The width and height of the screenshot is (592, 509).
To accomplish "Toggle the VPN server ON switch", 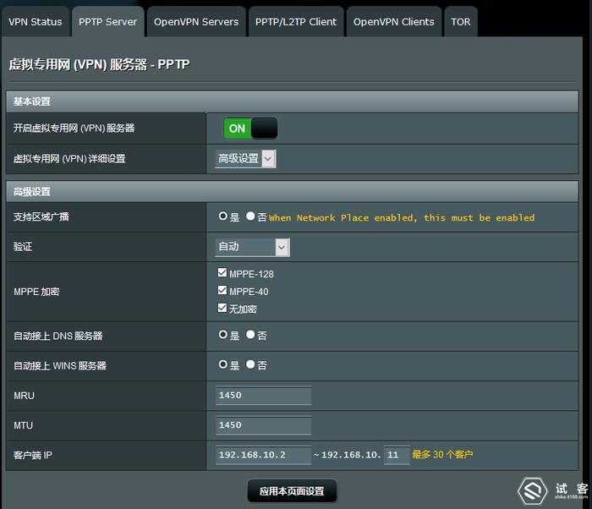I will 250,129.
